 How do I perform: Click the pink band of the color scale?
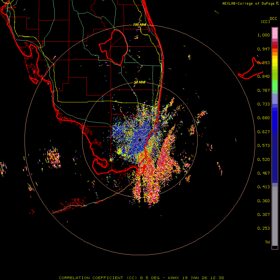(x=275, y=33)
